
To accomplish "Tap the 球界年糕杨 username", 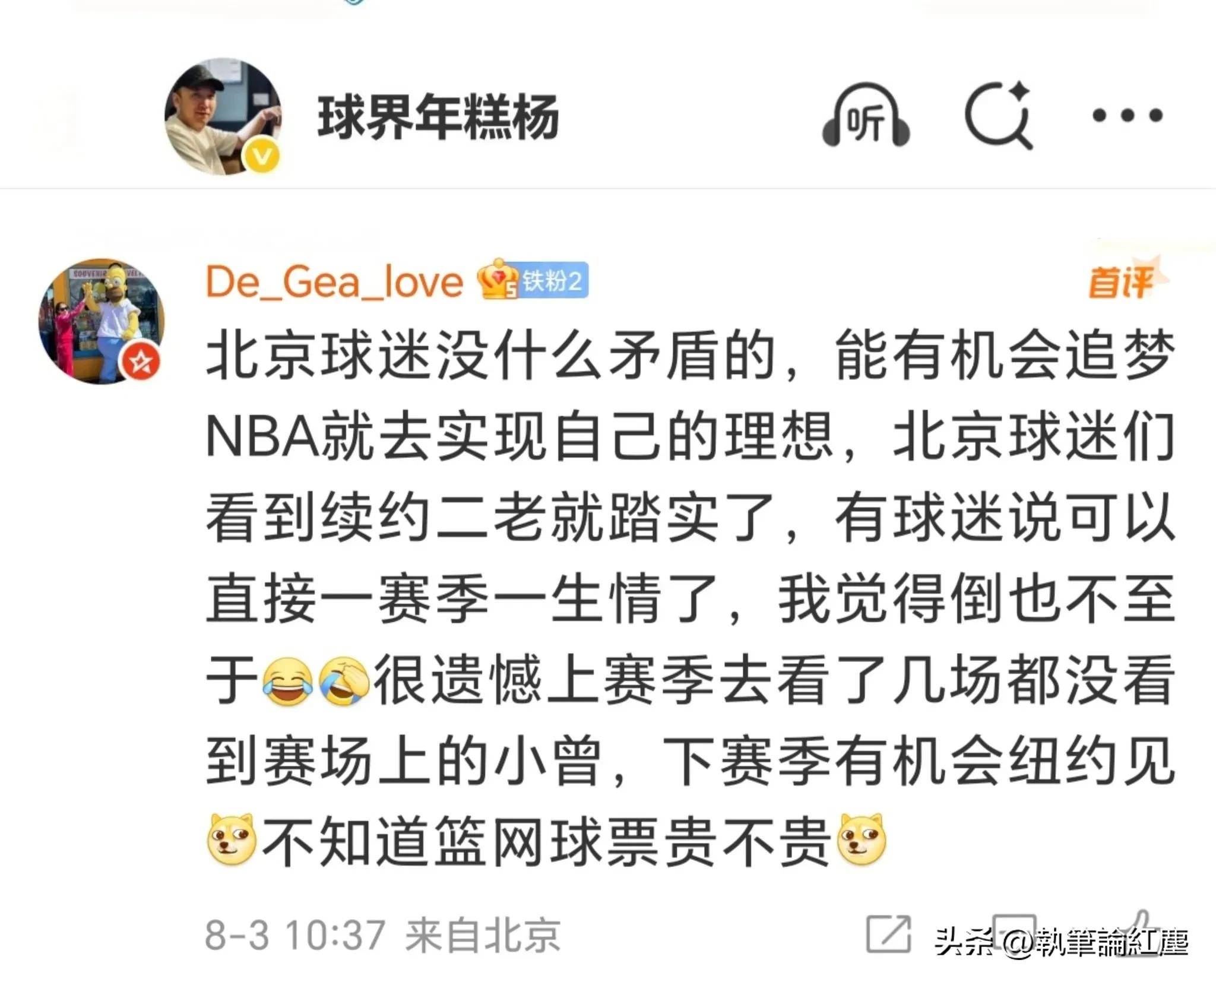I will (438, 117).
